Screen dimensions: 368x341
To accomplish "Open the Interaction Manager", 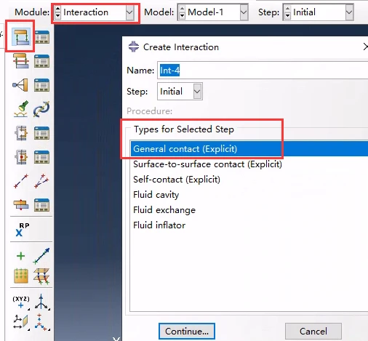I will pyautogui.click(x=42, y=37).
